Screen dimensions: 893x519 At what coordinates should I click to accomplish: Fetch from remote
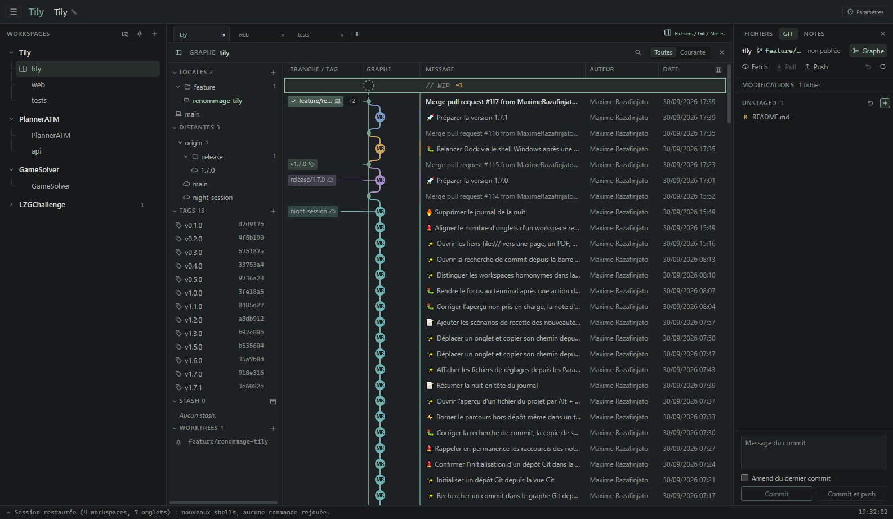tap(755, 66)
